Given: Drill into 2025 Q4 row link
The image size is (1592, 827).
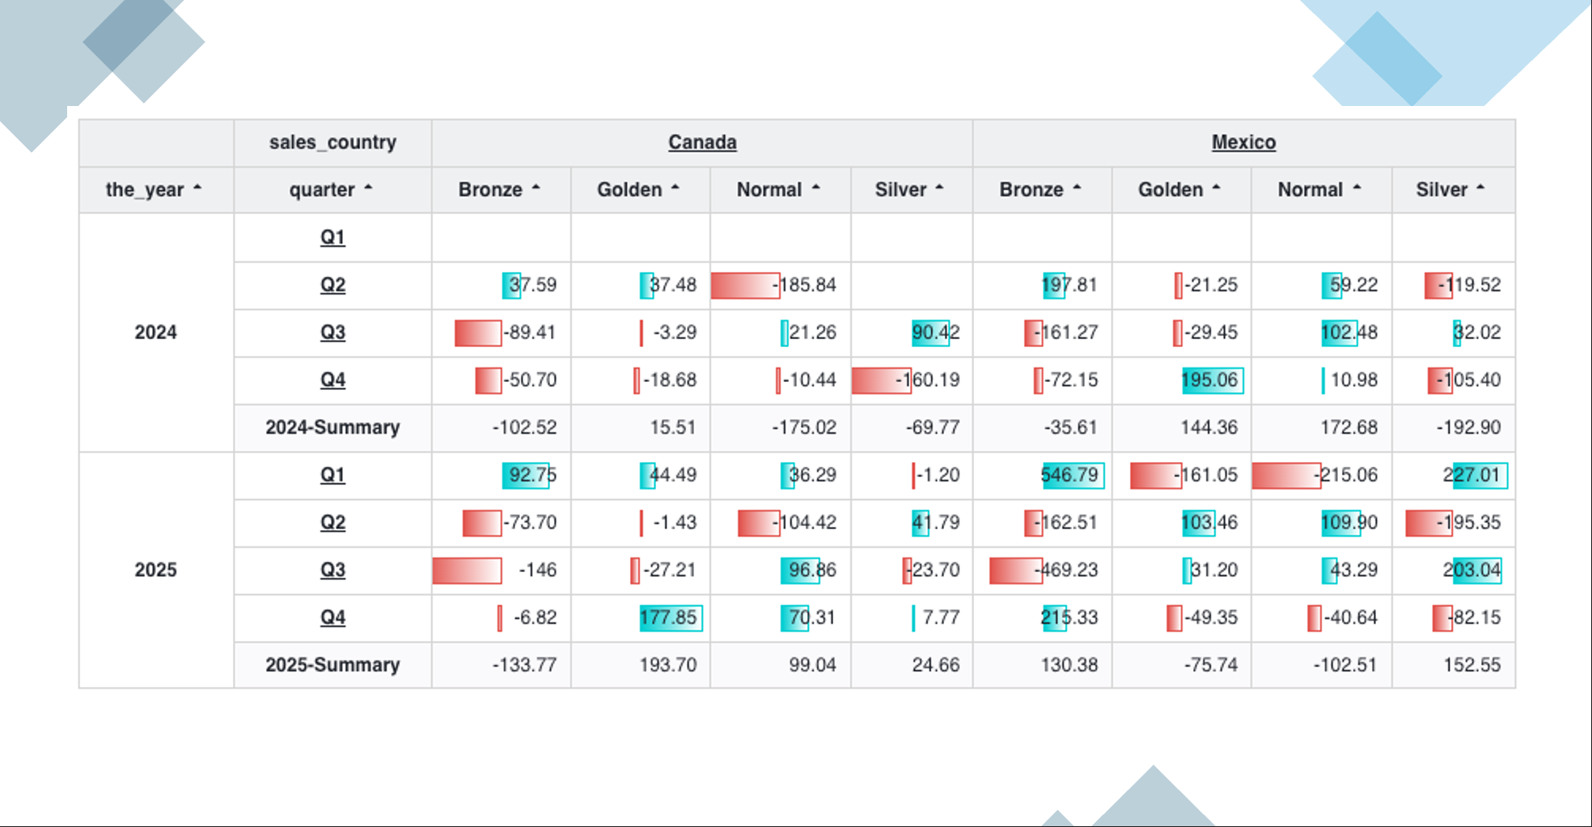Looking at the screenshot, I should point(332,617).
